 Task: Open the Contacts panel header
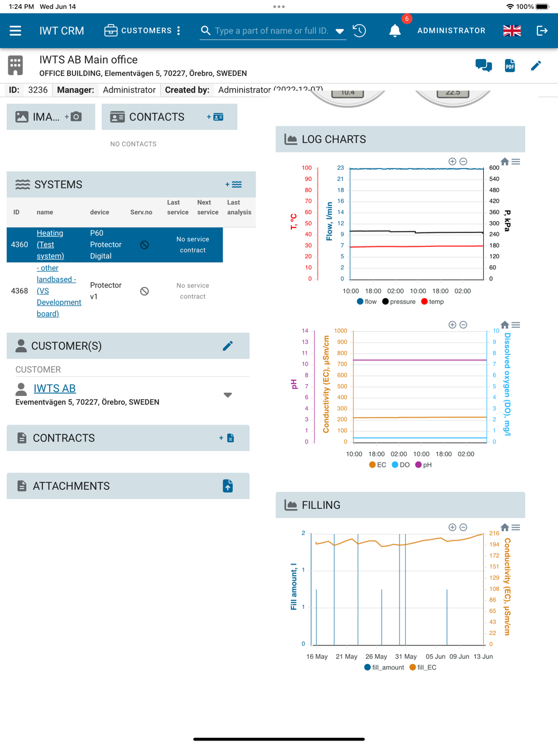tap(169, 117)
